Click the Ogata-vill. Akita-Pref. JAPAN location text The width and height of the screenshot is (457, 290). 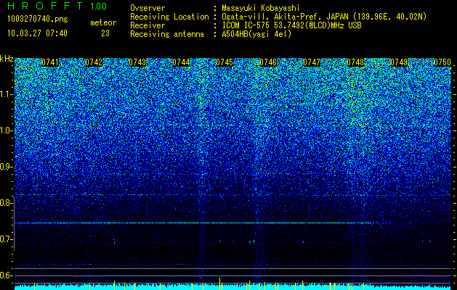324,17
